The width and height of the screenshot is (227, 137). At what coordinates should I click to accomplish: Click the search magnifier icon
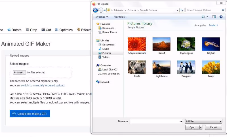click(223, 10)
